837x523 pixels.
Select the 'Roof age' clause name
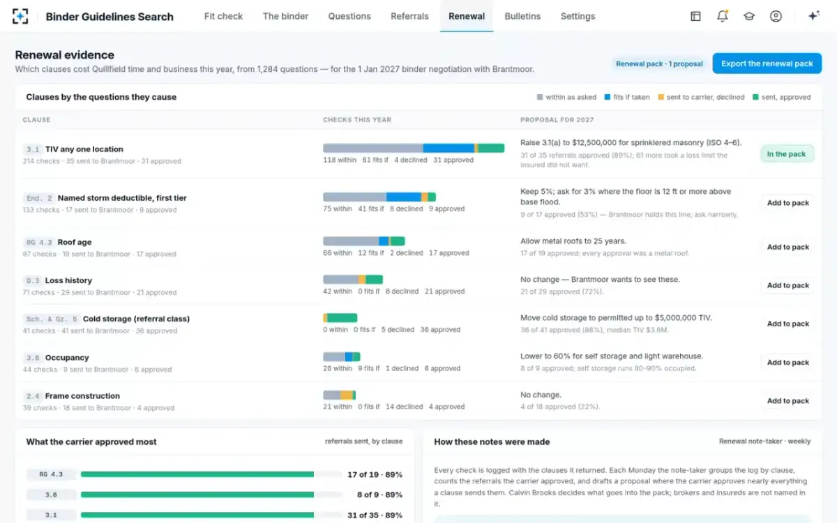75,242
